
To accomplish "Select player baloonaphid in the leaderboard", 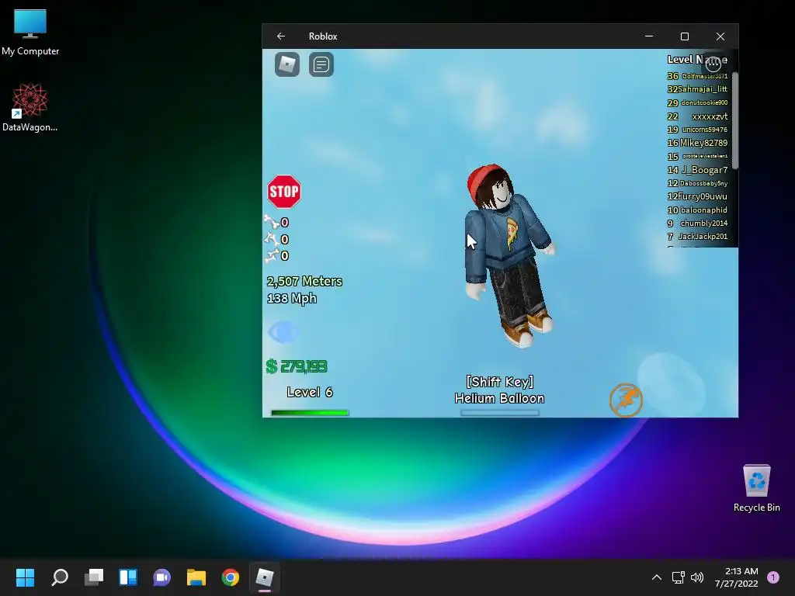I will 703,210.
